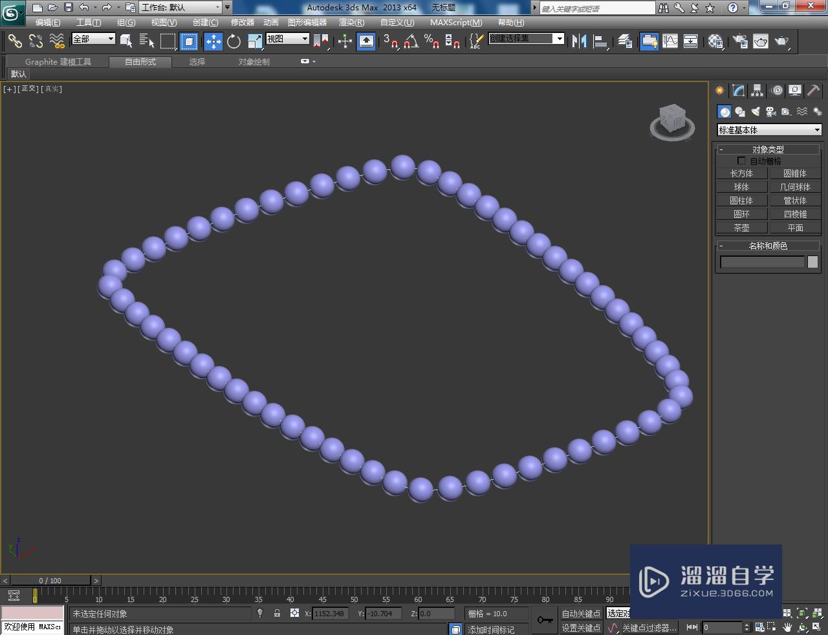Enable the 自动栅格 checkbox
Screen dimensions: 828x635
click(741, 160)
